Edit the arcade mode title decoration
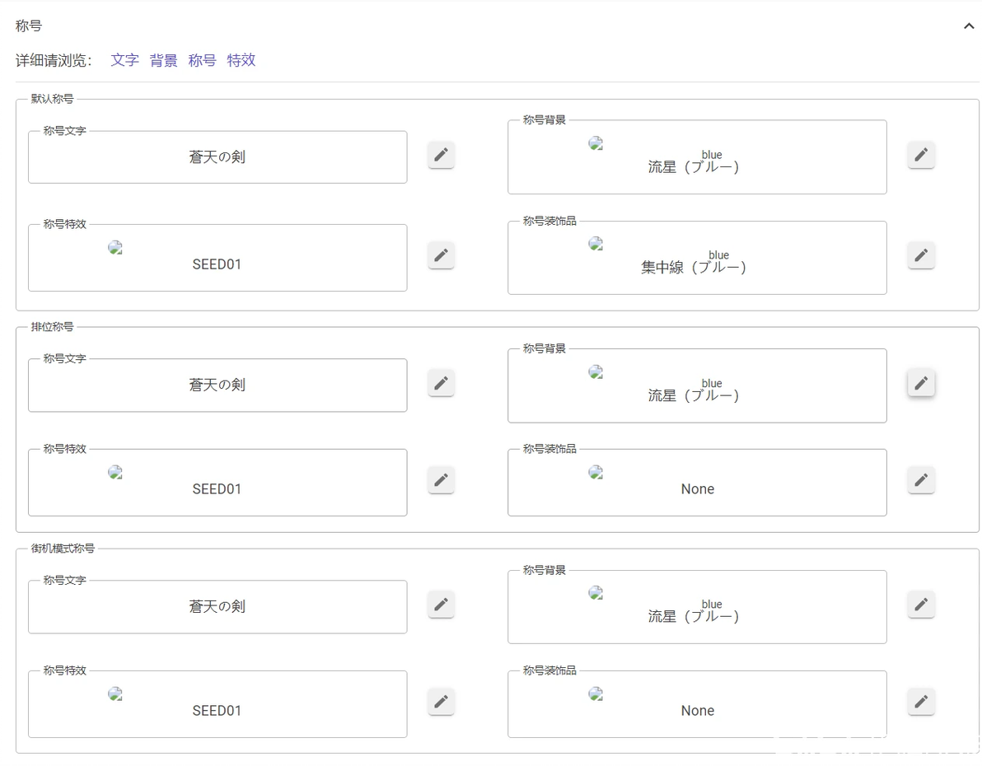Image resolution: width=982 pixels, height=766 pixels. (x=921, y=702)
